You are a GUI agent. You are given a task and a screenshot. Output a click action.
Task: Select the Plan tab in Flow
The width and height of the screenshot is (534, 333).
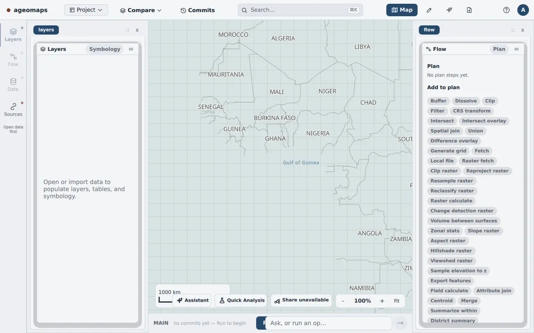click(x=499, y=49)
